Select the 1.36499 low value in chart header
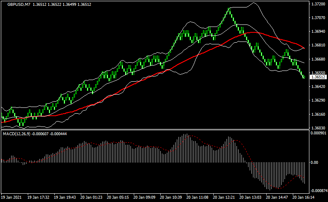328x202 pixels. 70,5
